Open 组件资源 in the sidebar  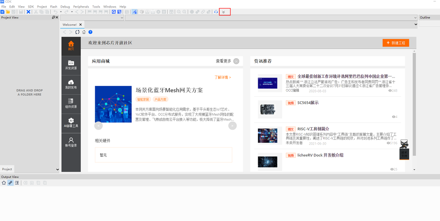71,104
